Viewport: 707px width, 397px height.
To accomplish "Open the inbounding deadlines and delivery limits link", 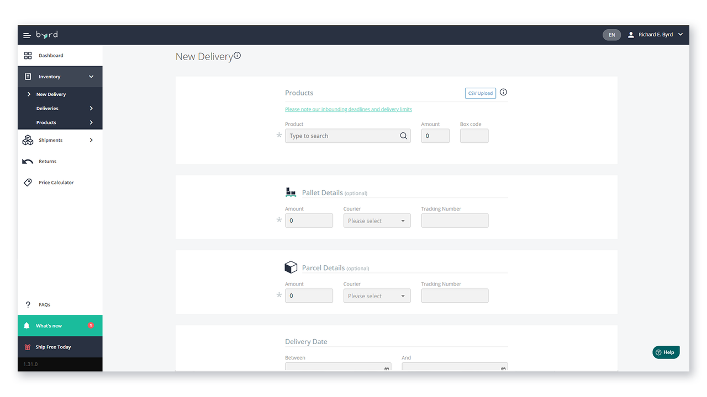I will tap(348, 109).
